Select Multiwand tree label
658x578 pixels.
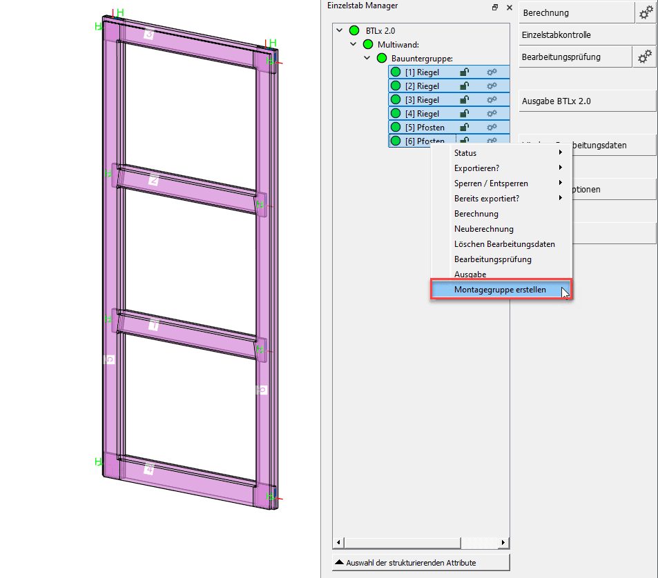tap(398, 44)
